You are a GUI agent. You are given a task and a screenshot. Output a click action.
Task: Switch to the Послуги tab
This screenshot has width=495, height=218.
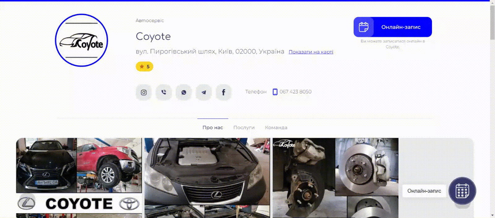click(x=244, y=127)
